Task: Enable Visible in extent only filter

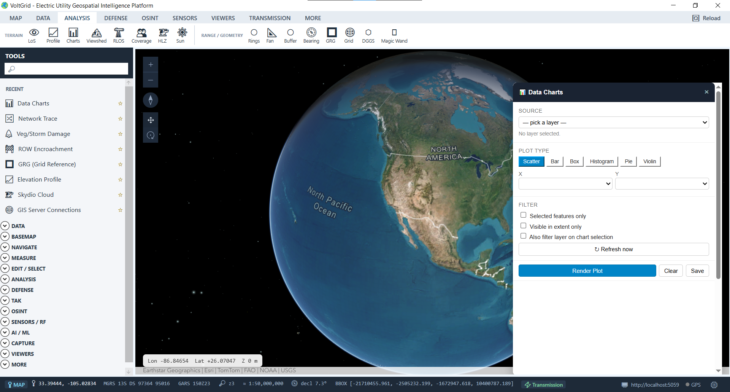Action: (x=523, y=226)
